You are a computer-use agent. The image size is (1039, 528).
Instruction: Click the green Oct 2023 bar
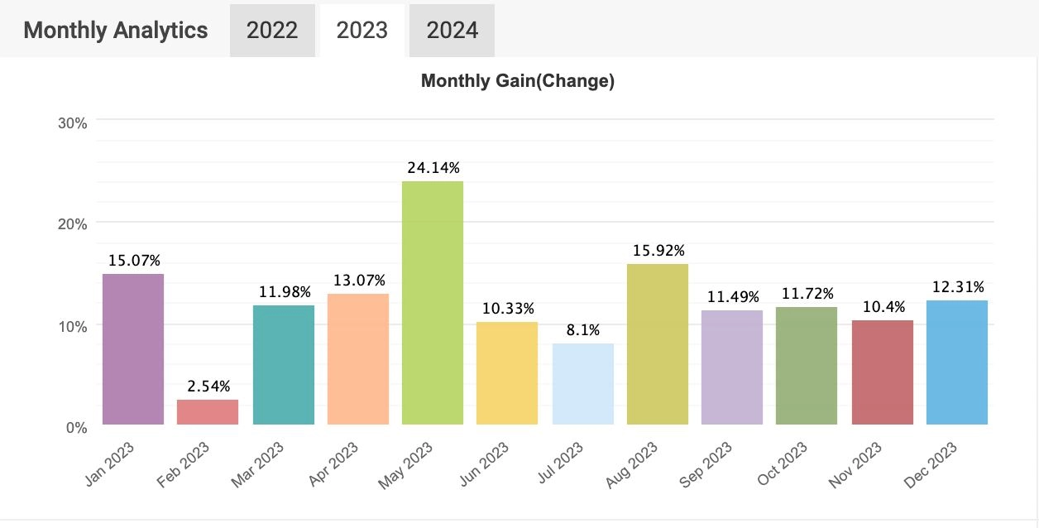[x=807, y=366]
